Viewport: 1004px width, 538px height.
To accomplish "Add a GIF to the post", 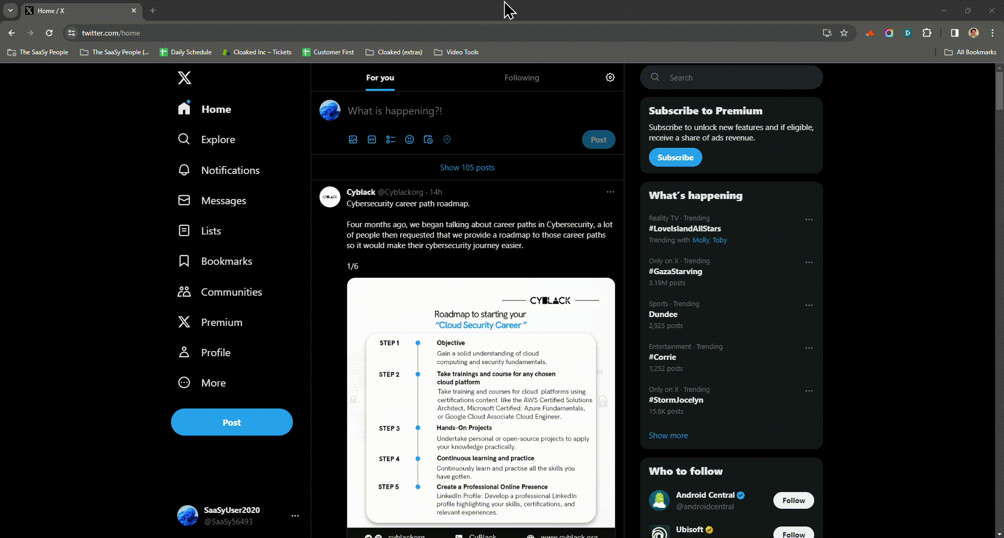I will [372, 139].
